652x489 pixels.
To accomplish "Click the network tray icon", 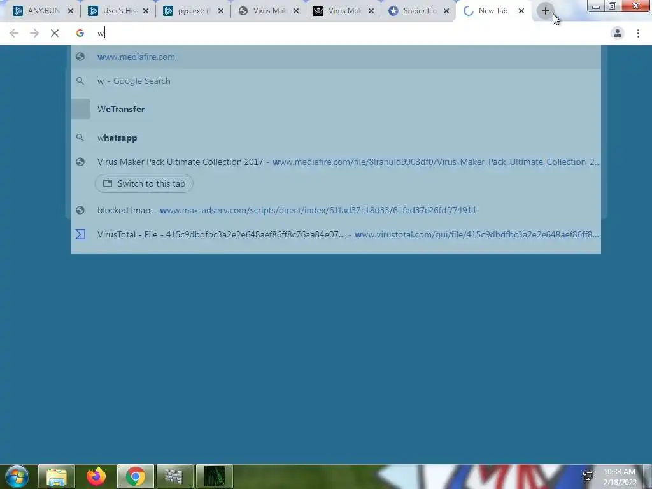I will click(x=588, y=476).
